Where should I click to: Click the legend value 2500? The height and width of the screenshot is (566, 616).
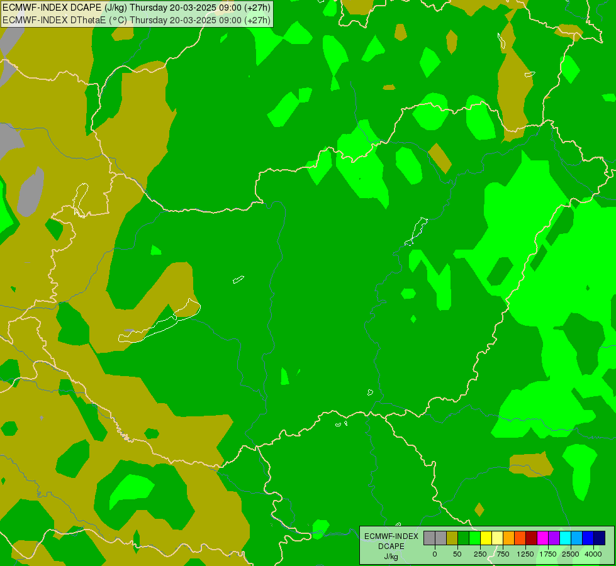point(571,554)
